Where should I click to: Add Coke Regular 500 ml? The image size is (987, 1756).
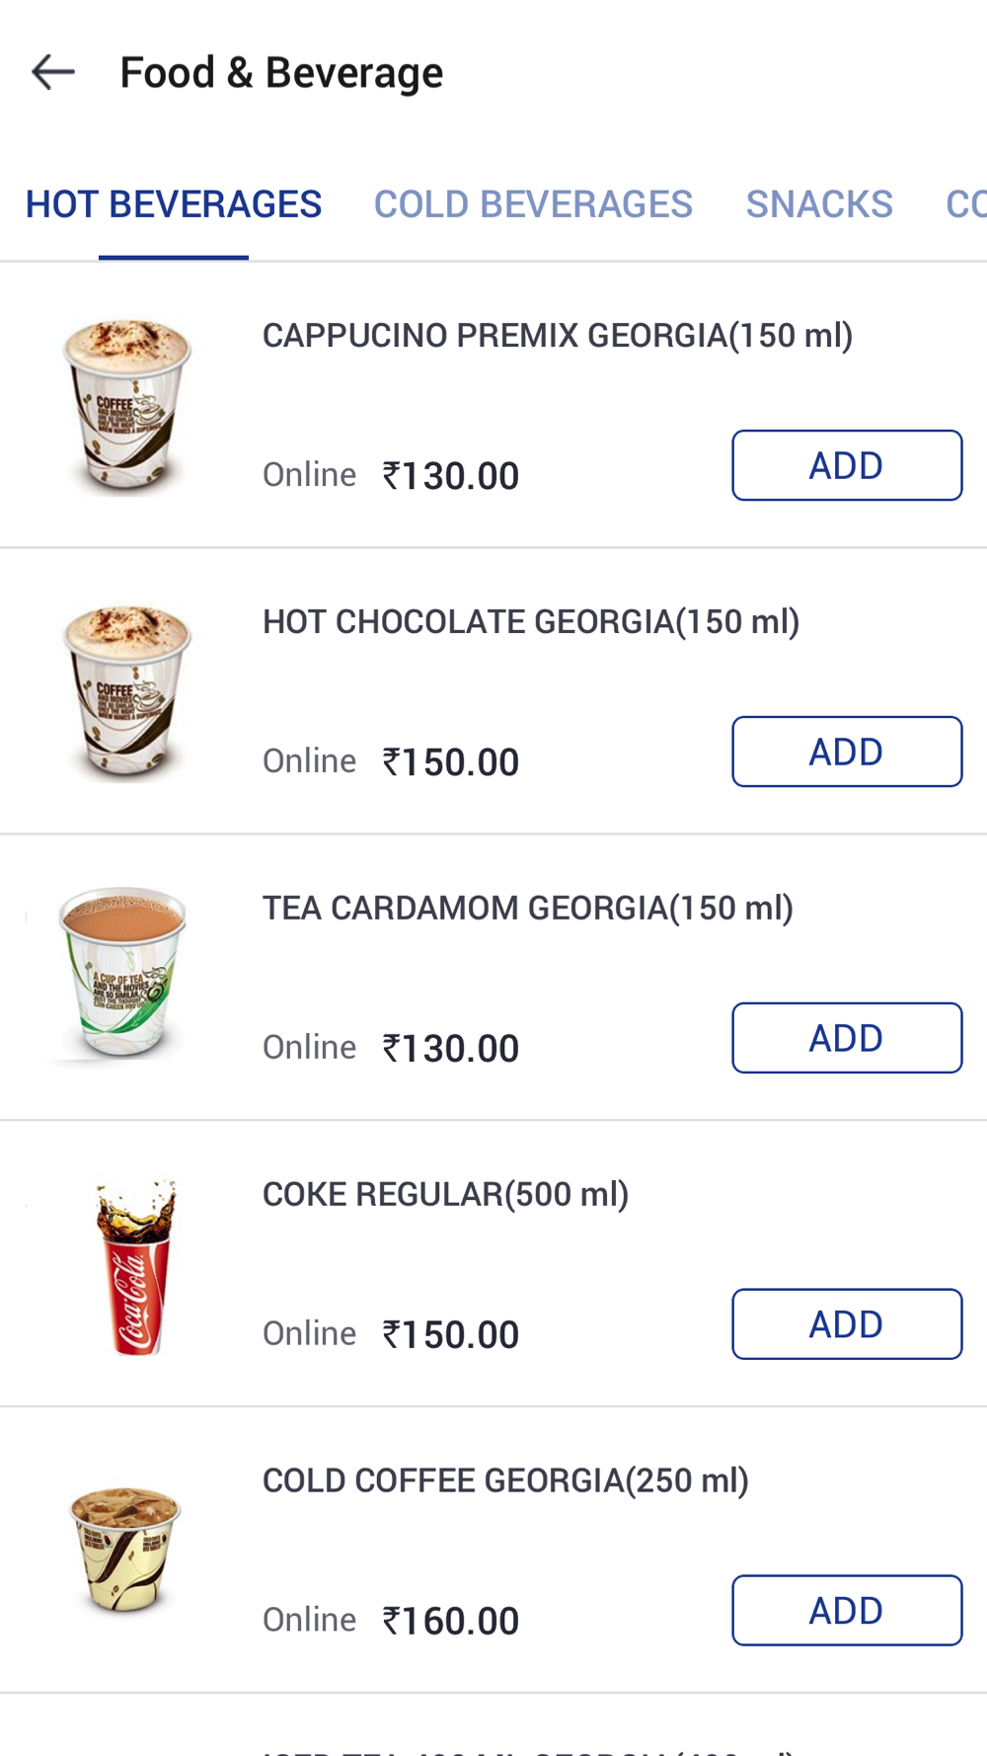coord(846,1324)
